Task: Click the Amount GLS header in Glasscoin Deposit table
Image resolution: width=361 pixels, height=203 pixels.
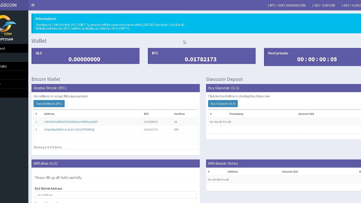Action: pos(306,114)
